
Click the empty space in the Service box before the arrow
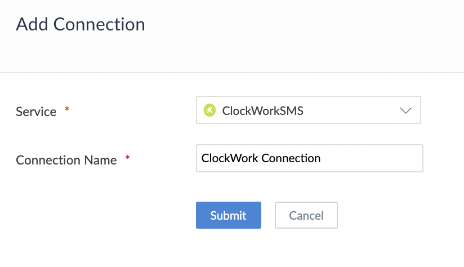coord(349,110)
